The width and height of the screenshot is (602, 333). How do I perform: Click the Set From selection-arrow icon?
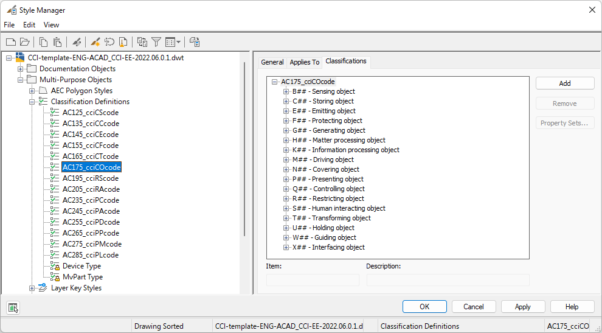109,42
